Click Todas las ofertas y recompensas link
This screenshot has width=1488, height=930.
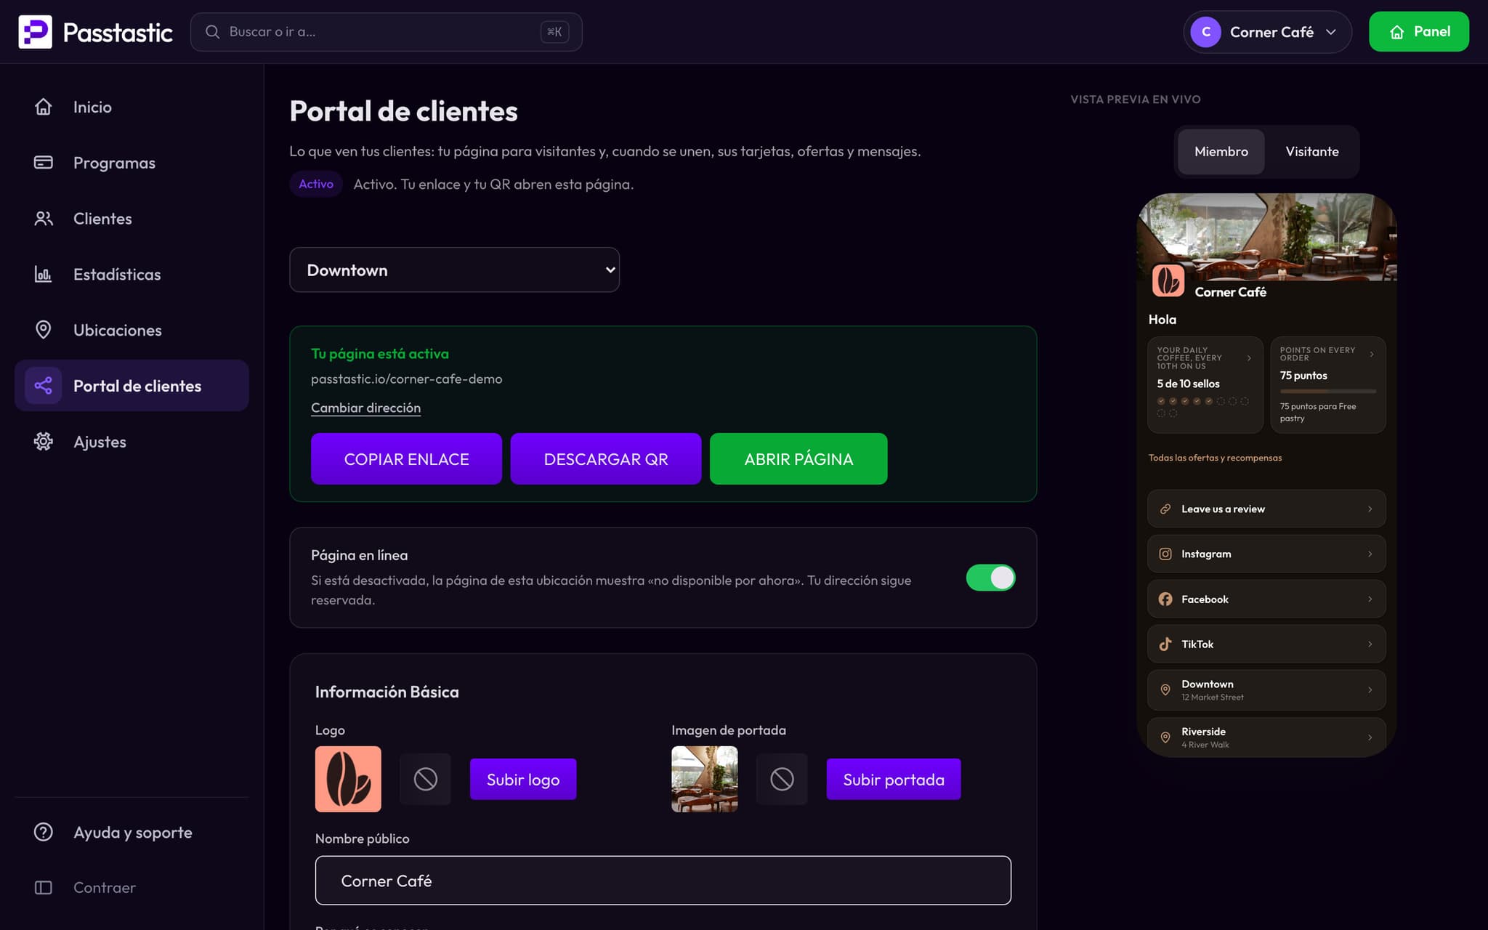pos(1215,458)
